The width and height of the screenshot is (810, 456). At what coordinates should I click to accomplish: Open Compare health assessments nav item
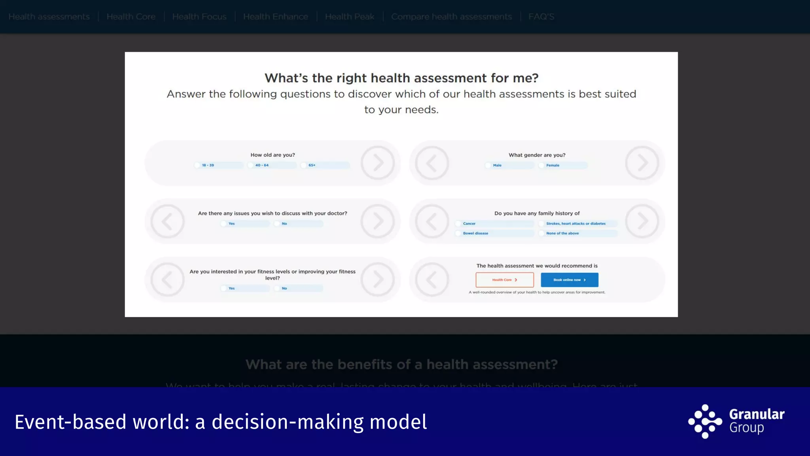(451, 17)
